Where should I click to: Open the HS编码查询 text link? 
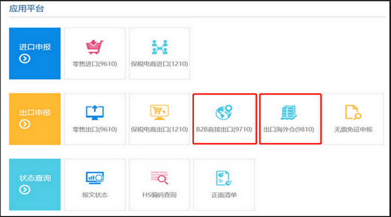(159, 195)
